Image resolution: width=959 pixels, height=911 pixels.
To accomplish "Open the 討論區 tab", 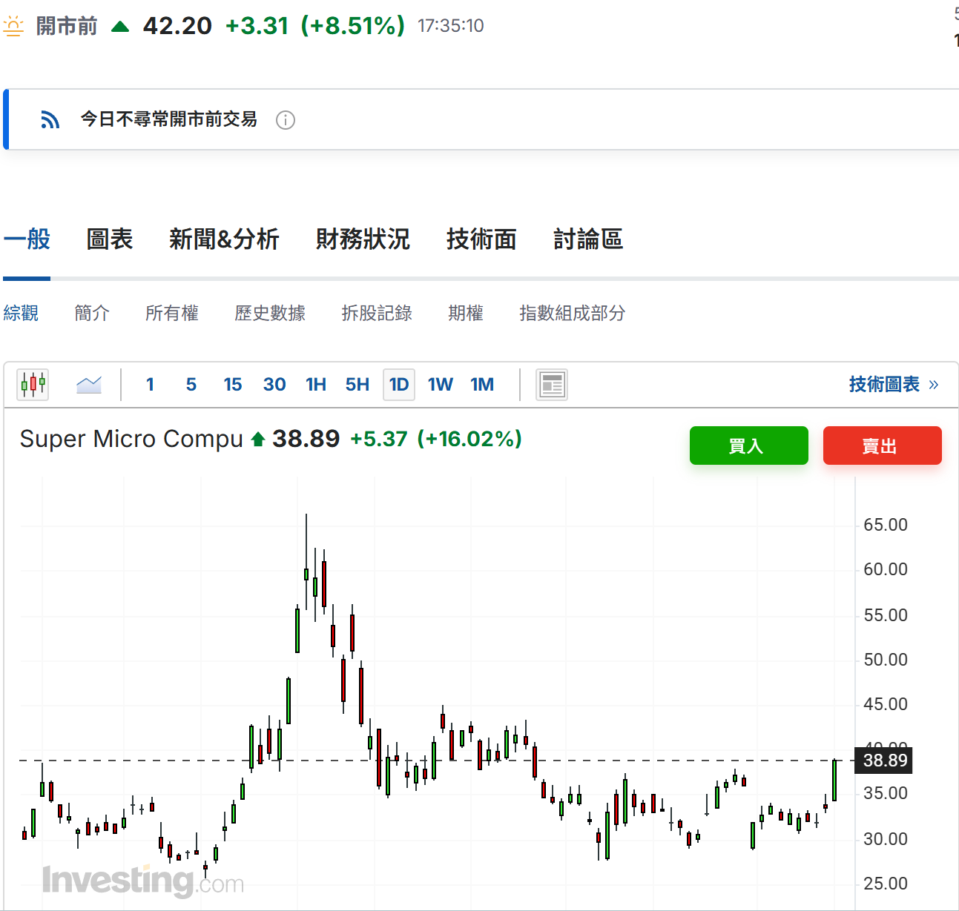I will click(x=588, y=239).
